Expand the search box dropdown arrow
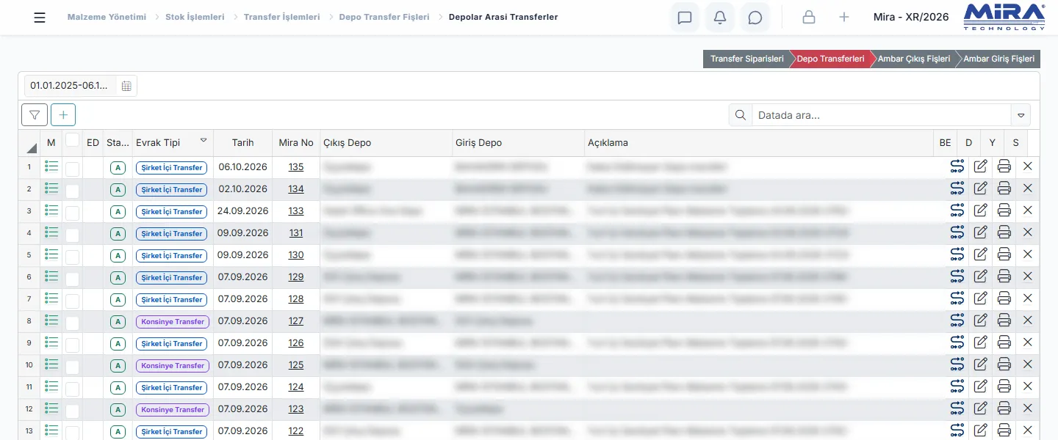The image size is (1058, 440). [1021, 115]
